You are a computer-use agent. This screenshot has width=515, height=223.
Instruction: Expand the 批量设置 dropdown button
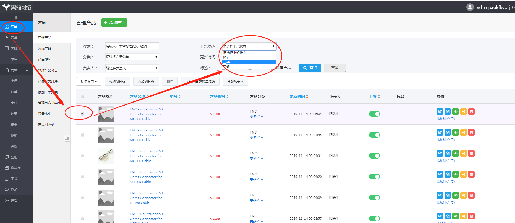88,81
